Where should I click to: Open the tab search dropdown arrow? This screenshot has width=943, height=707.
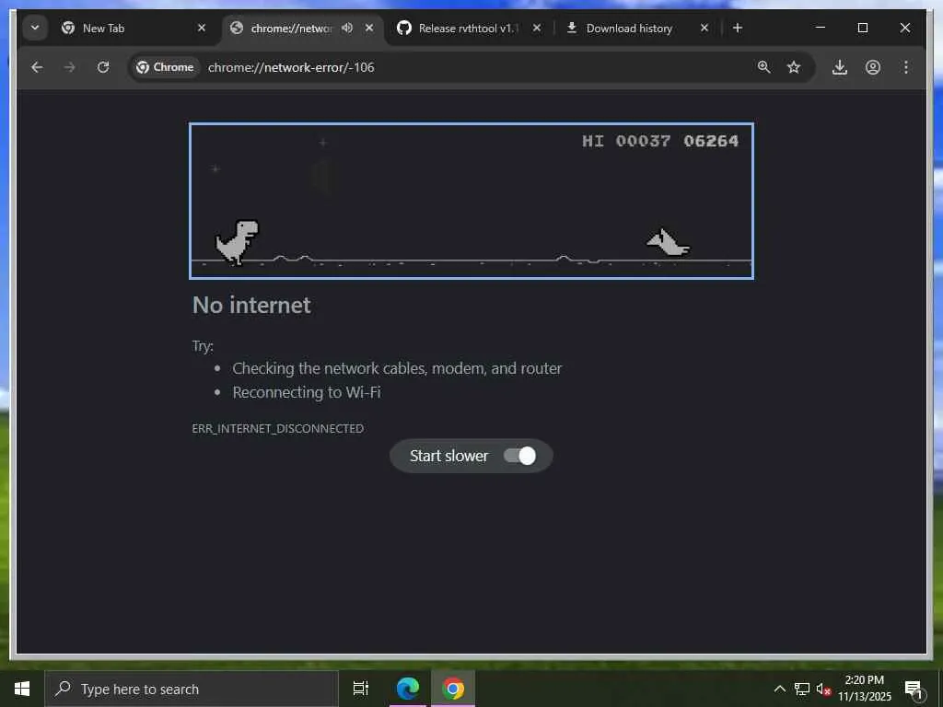[x=35, y=28]
